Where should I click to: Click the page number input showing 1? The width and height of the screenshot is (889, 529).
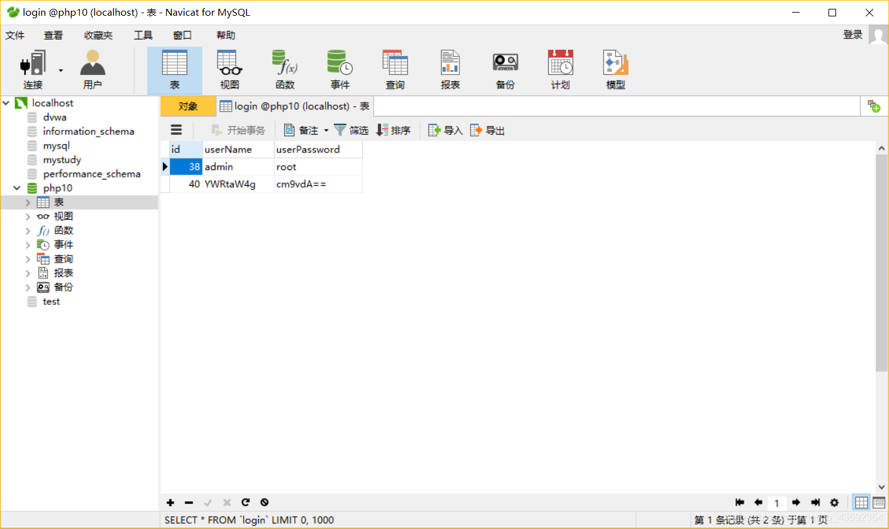click(777, 503)
